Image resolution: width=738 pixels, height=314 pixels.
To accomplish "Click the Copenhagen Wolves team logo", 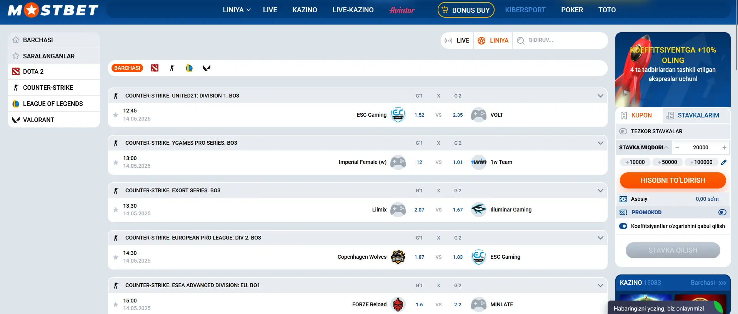I will point(398,257).
